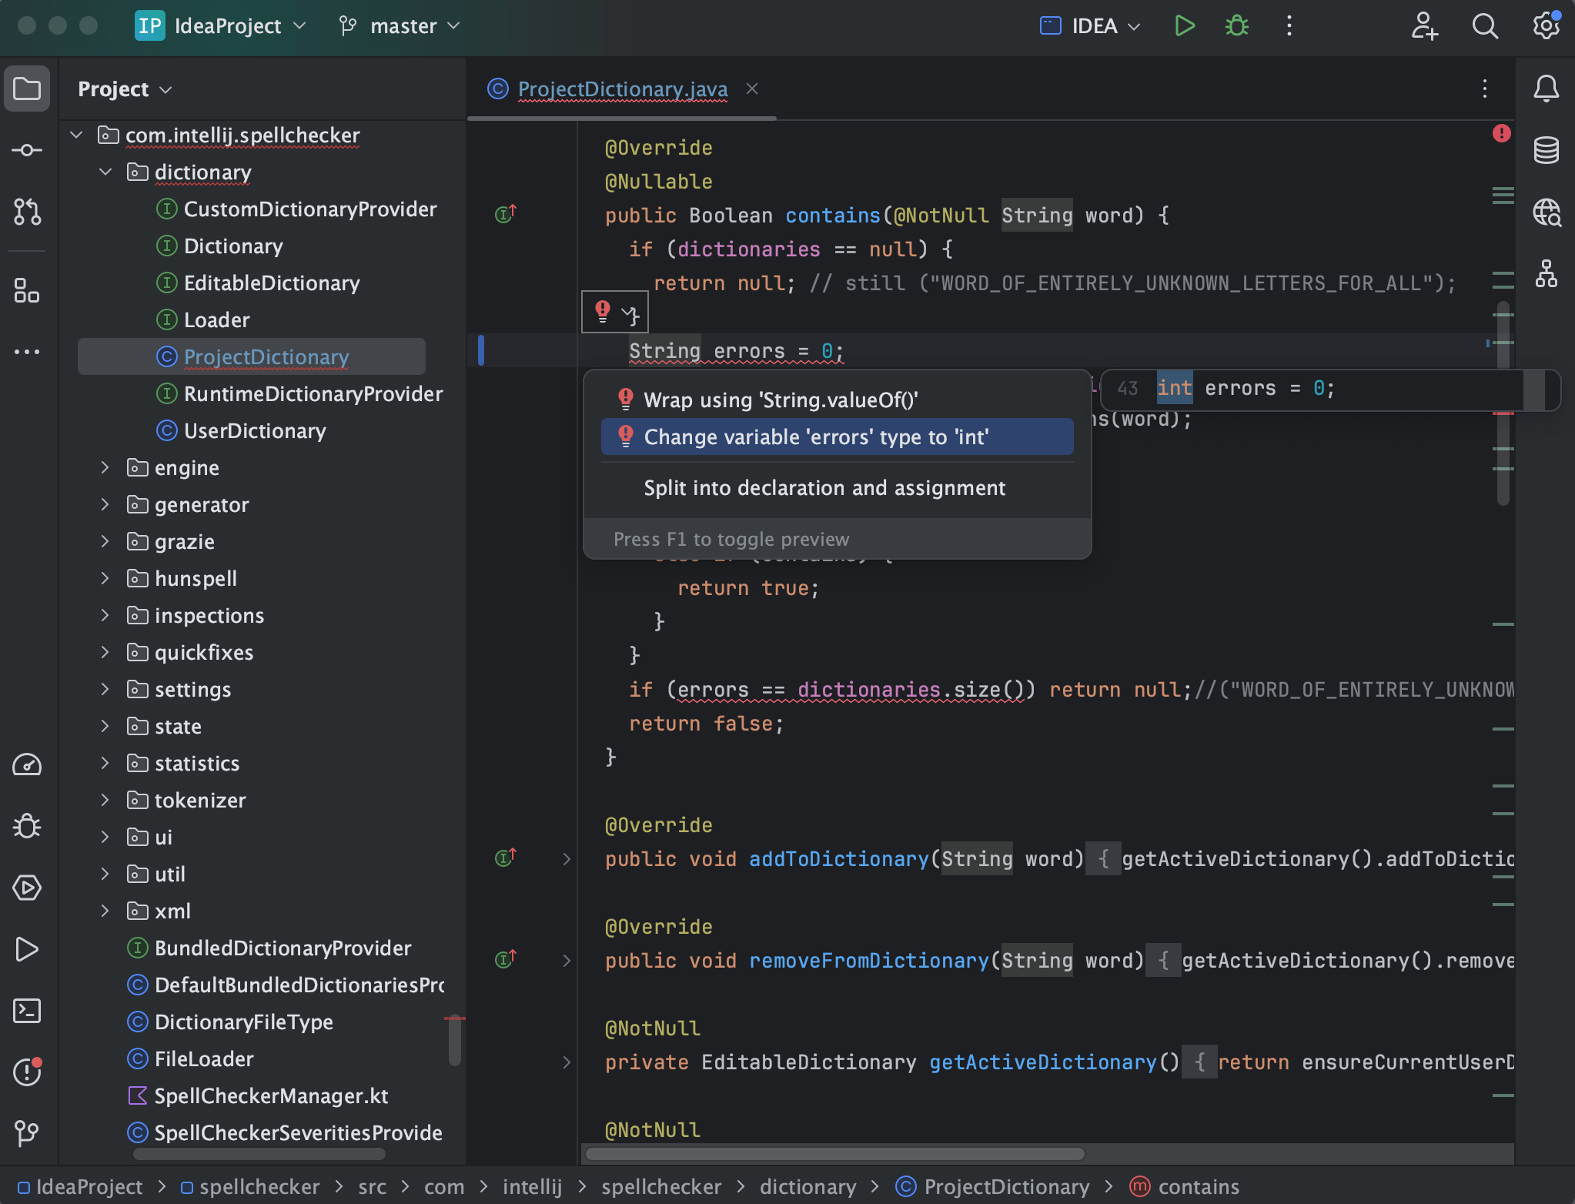Screen dimensions: 1575x1204
Task: Run the current configuration
Action: (x=1185, y=25)
